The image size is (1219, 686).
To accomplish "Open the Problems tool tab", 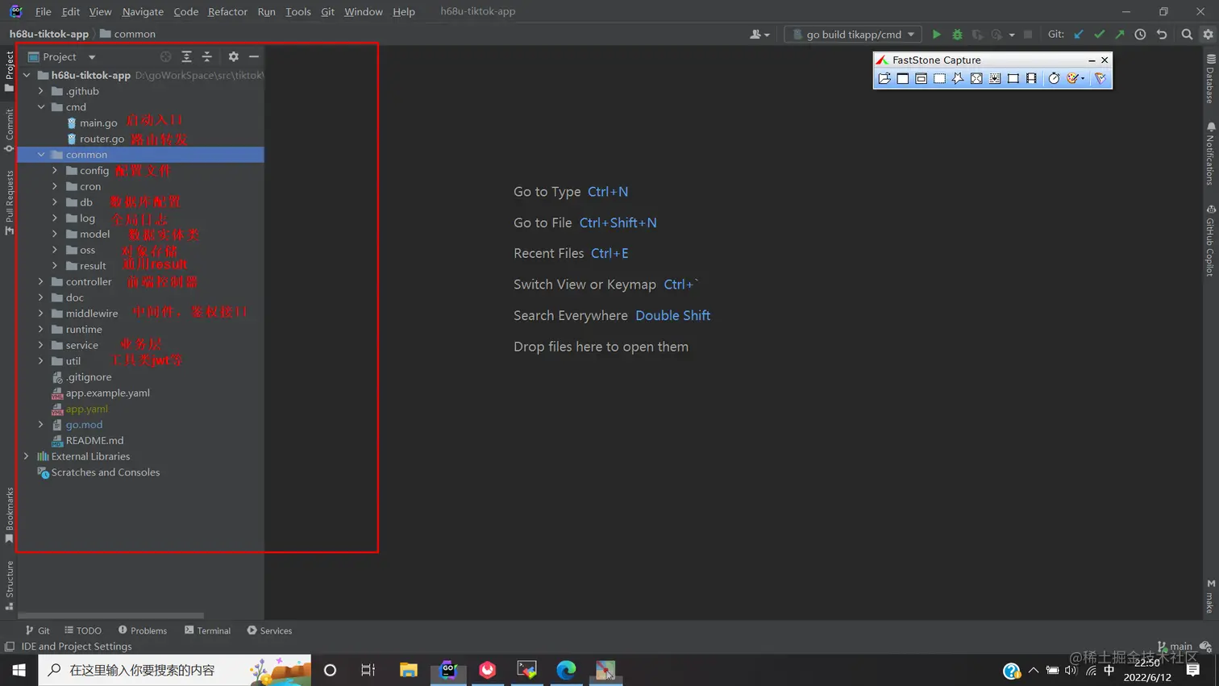I will [x=143, y=630].
